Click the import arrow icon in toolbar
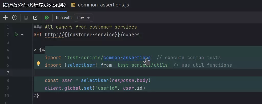Screen dimensions: 262x104 point(35,18)
